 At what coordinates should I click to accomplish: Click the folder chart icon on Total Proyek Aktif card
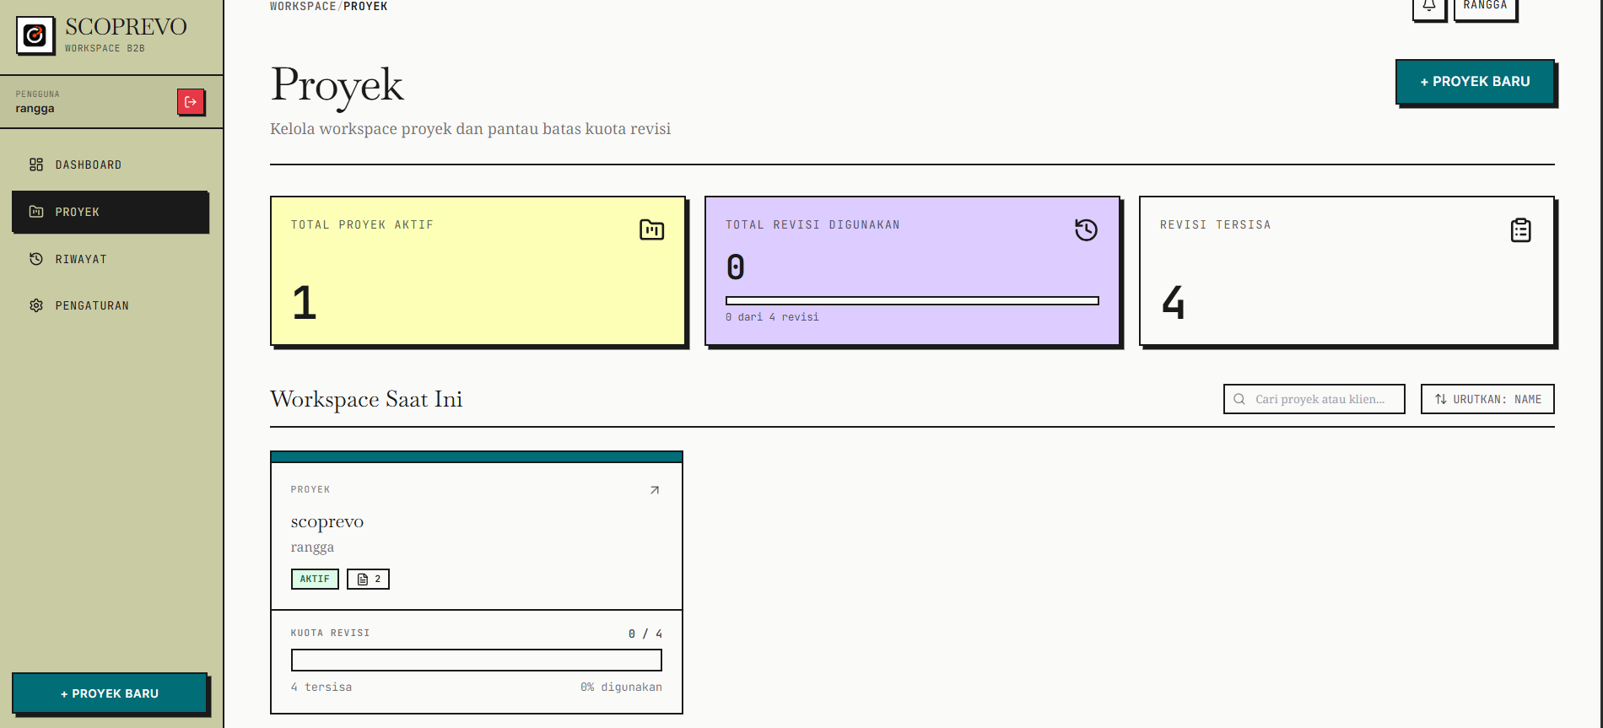(652, 229)
